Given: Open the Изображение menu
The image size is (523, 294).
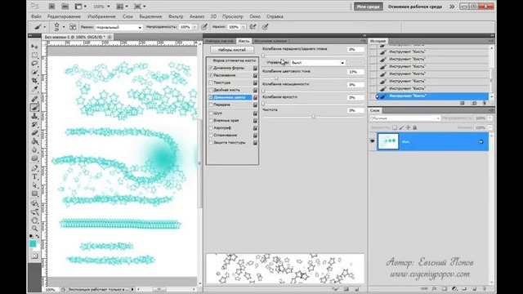Looking at the screenshot, I should 101,16.
